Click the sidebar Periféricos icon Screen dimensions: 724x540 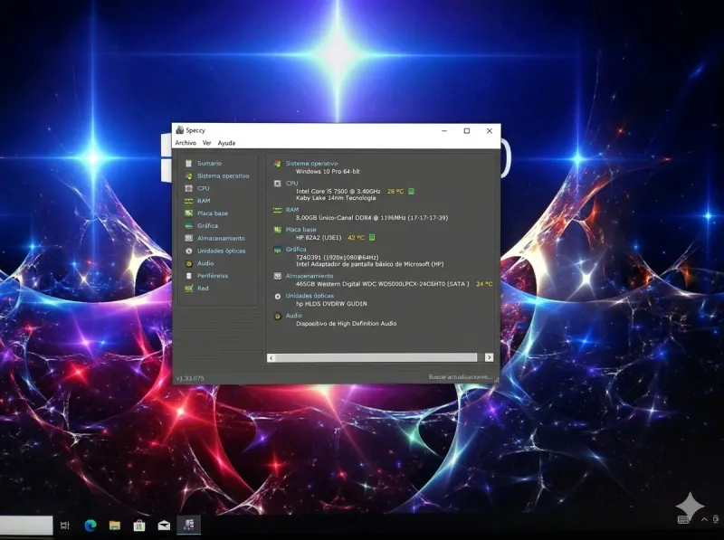(x=188, y=276)
